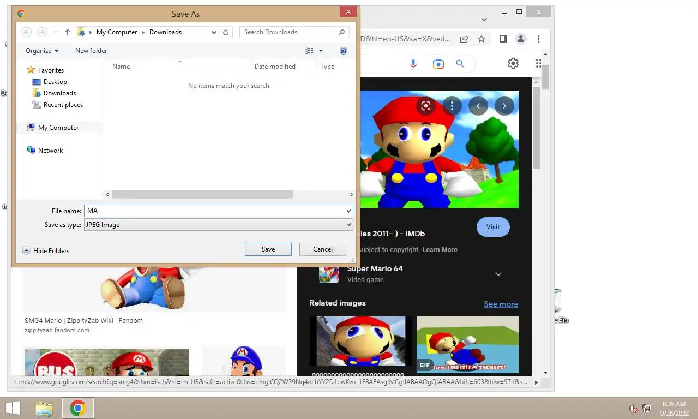Open the Organize menu
The height and width of the screenshot is (419, 698).
click(42, 51)
